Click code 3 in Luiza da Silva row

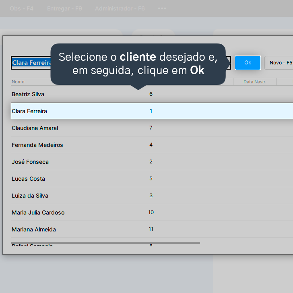pos(151,196)
